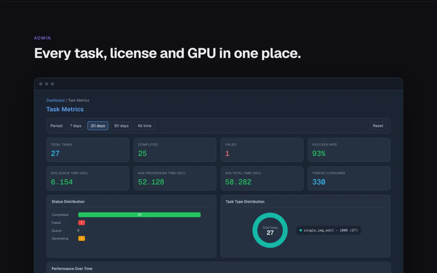Select the 30 days period
The width and height of the screenshot is (437, 273).
pos(98,126)
